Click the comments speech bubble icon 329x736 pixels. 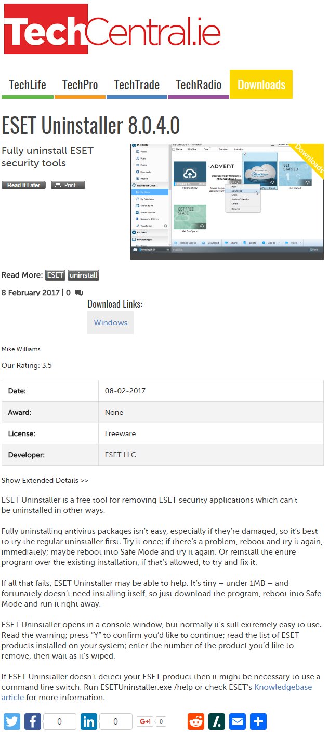78,293
